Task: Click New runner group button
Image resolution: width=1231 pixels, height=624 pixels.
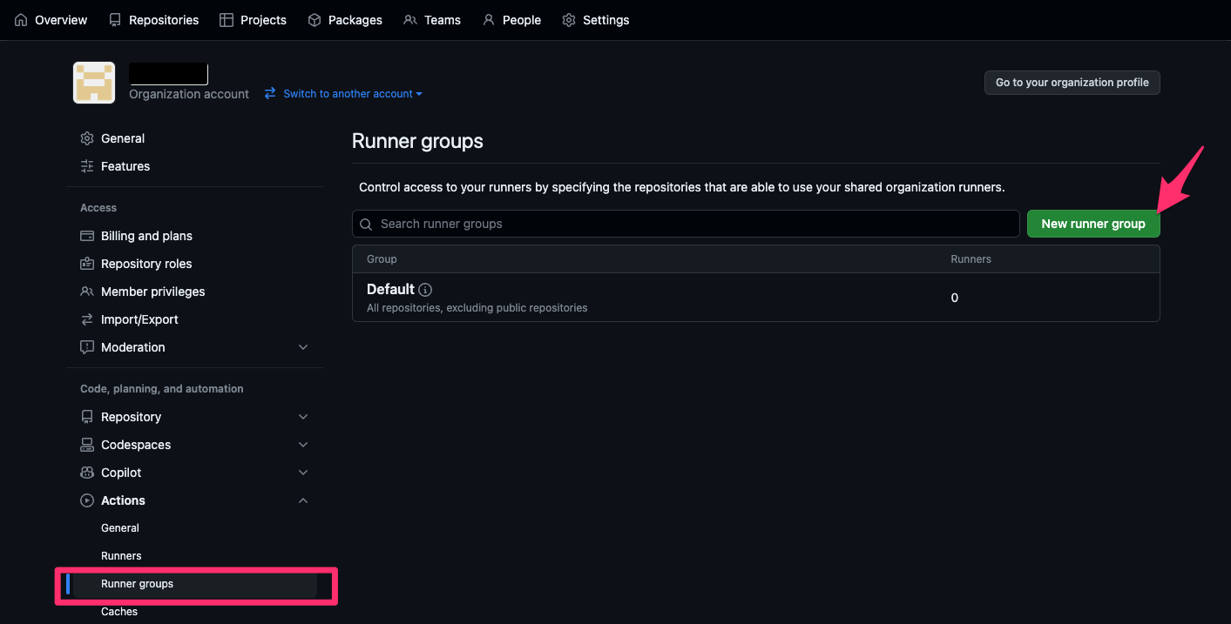Action: click(x=1093, y=224)
